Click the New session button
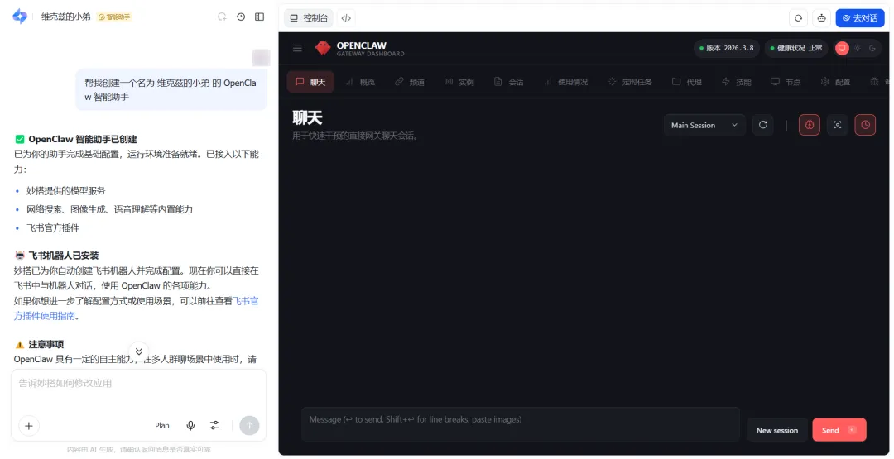Viewport: 894px width, 459px height. pos(777,430)
